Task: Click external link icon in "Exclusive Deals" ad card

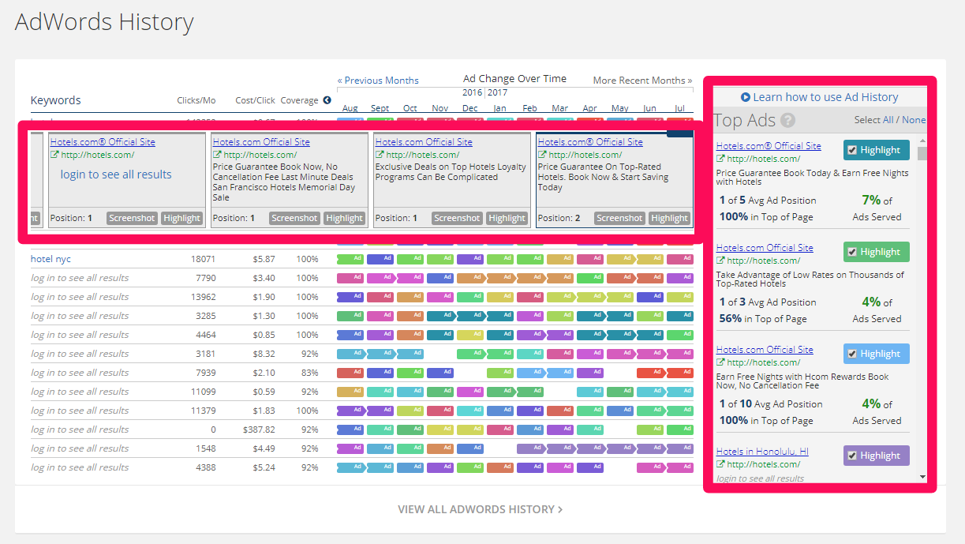Action: [380, 156]
